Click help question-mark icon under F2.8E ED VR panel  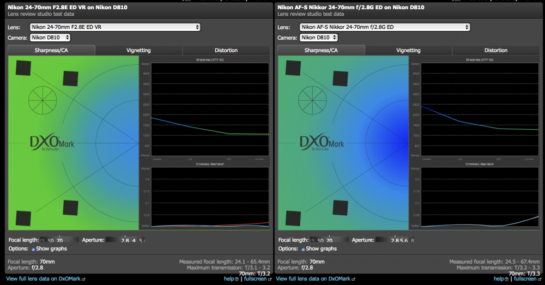(x=237, y=279)
